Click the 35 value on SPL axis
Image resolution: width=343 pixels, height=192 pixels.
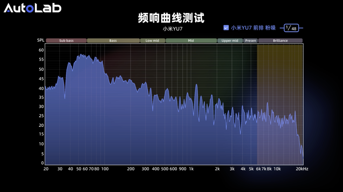tap(41, 97)
